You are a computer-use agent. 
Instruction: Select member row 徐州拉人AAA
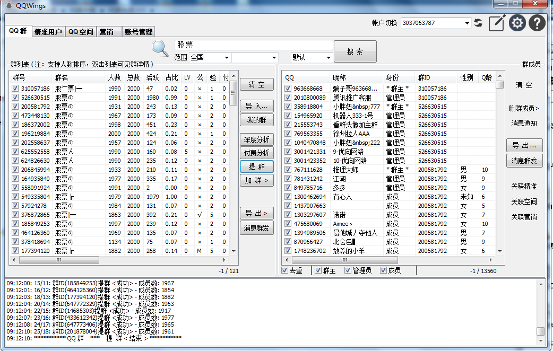tap(389, 134)
